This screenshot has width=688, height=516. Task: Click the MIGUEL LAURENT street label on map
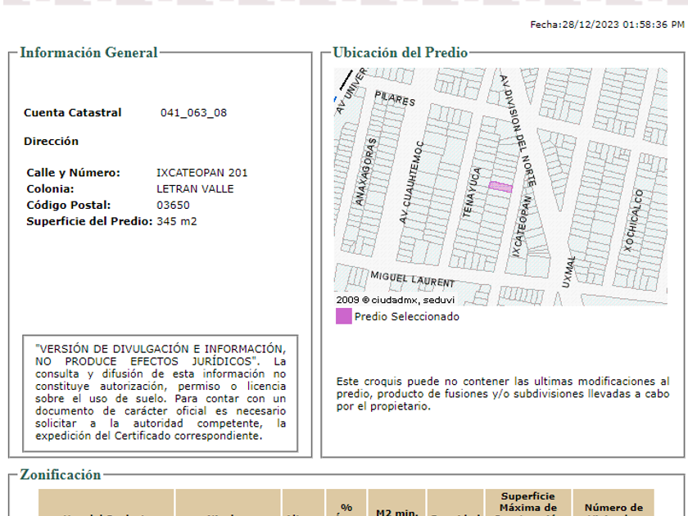pos(412,279)
